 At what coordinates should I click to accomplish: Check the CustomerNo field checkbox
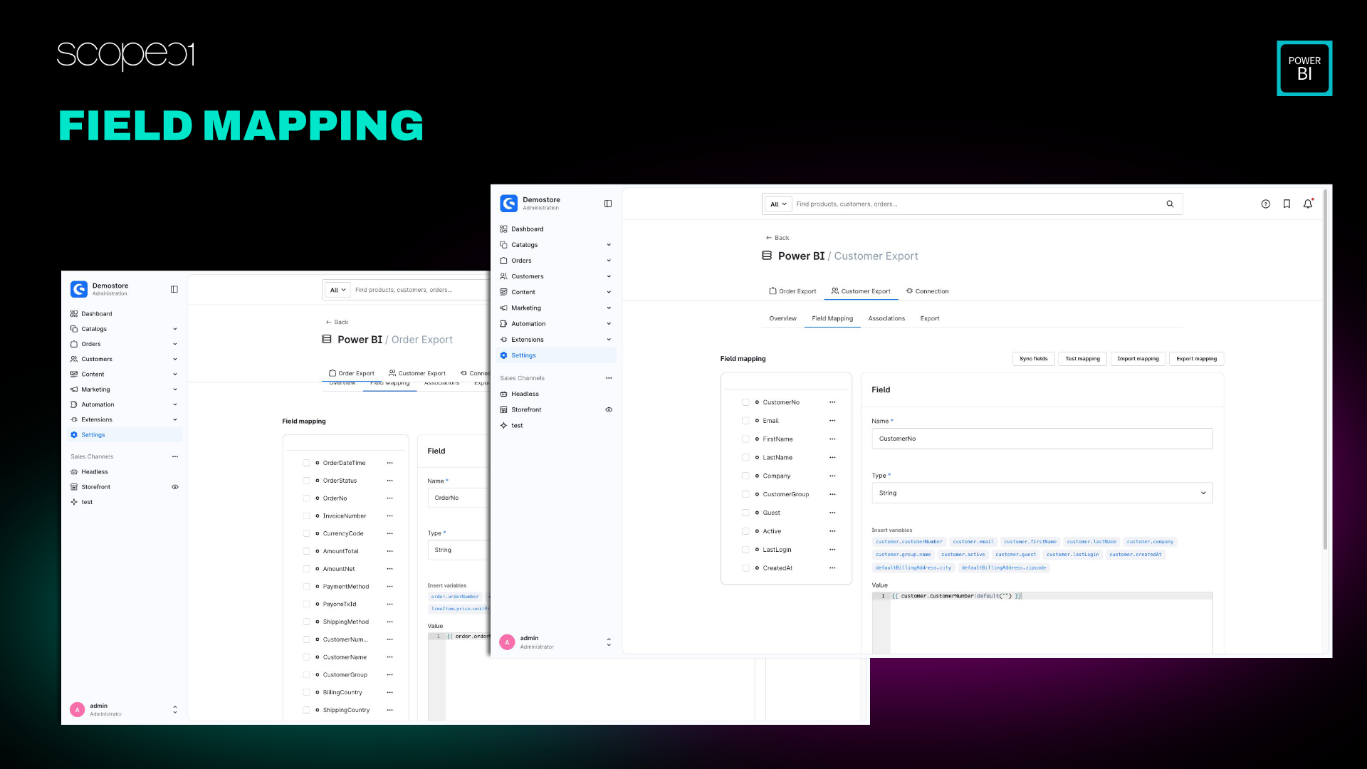pyautogui.click(x=745, y=402)
